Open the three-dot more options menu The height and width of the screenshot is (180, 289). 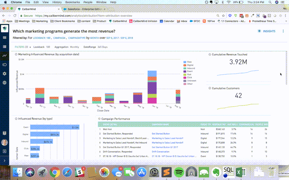point(283,31)
